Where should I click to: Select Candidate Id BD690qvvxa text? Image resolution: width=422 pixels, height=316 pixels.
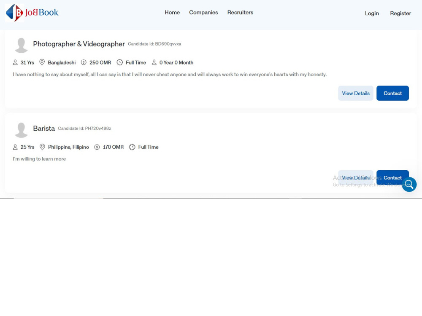pyautogui.click(x=154, y=44)
